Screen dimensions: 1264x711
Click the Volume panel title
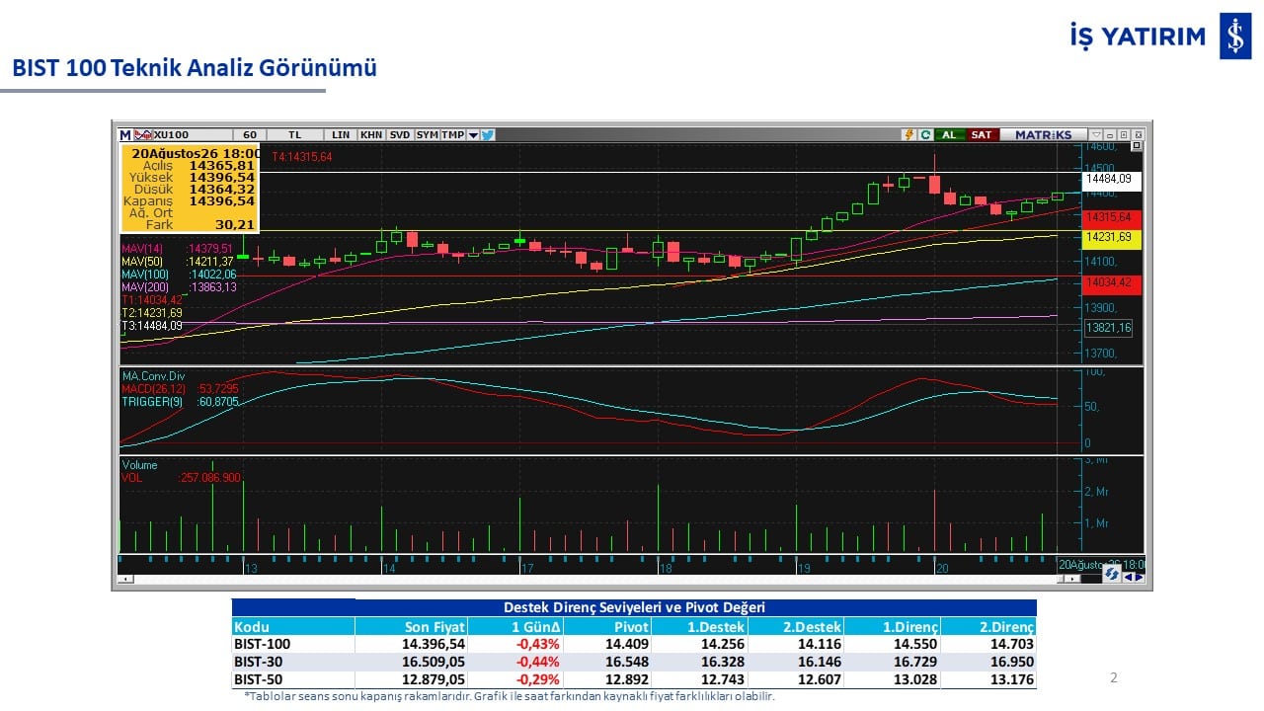pyautogui.click(x=139, y=465)
